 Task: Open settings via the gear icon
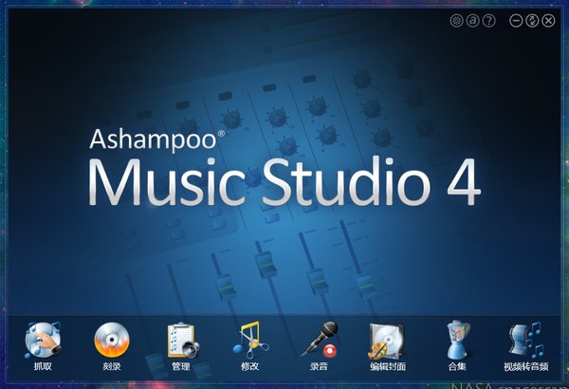click(x=456, y=21)
